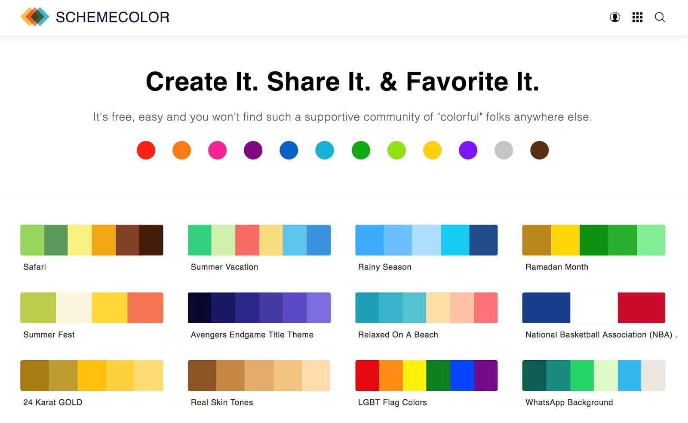Image resolution: width=688 pixels, height=423 pixels.
Task: Click the search magnifier icon
Action: click(x=660, y=17)
